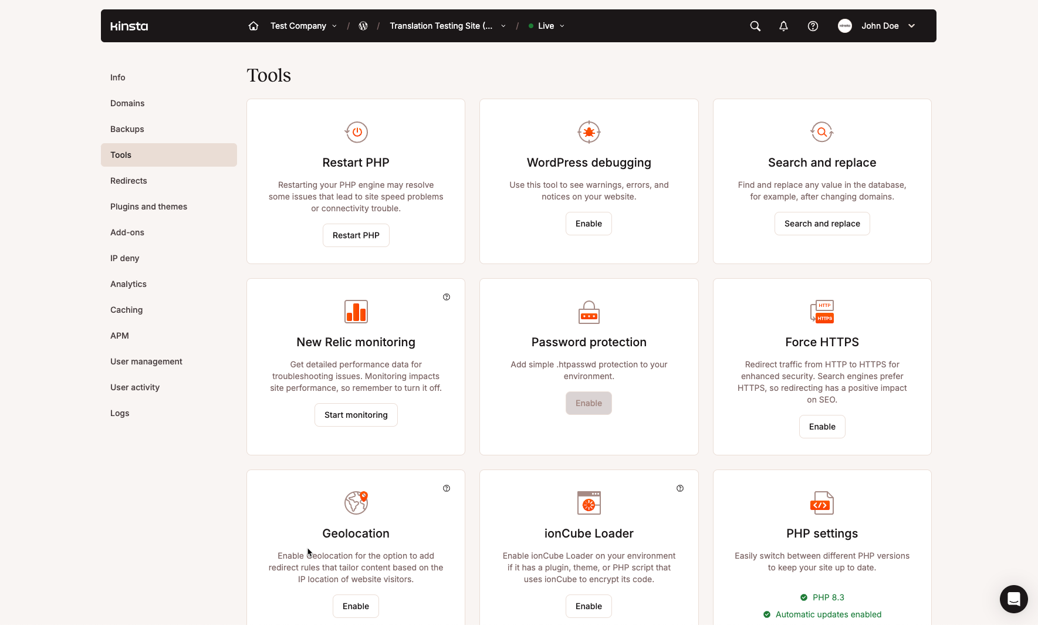Image resolution: width=1038 pixels, height=625 pixels.
Task: Enable Geolocation
Action: pos(356,606)
